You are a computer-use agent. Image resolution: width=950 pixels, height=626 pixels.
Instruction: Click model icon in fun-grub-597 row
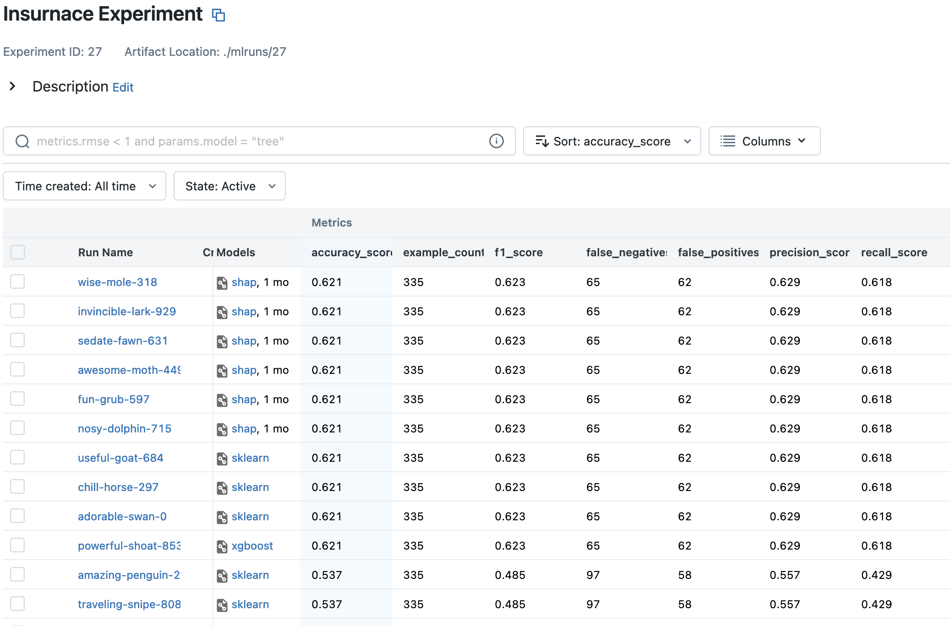pyautogui.click(x=222, y=400)
